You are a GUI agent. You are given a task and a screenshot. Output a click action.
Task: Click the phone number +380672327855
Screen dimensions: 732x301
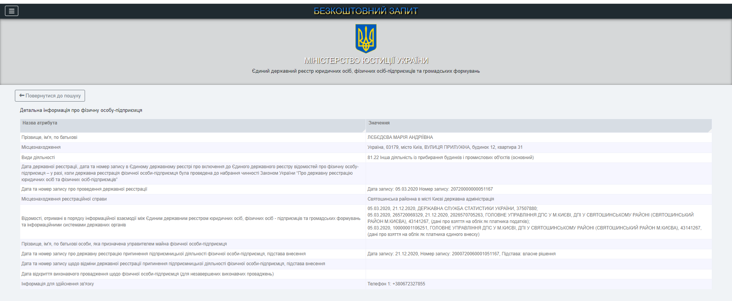pos(396,284)
